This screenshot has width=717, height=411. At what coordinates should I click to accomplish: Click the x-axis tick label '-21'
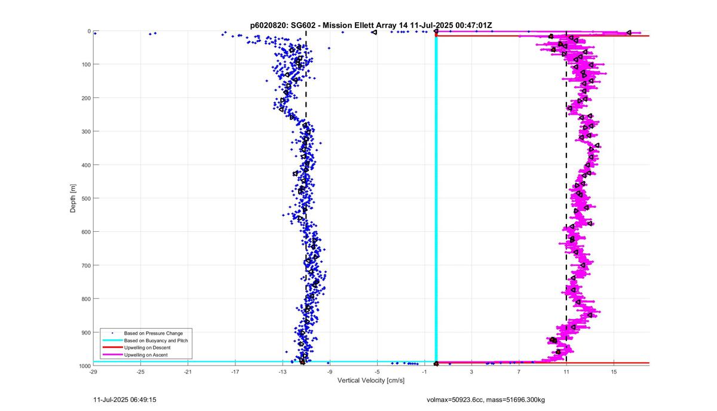click(188, 372)
